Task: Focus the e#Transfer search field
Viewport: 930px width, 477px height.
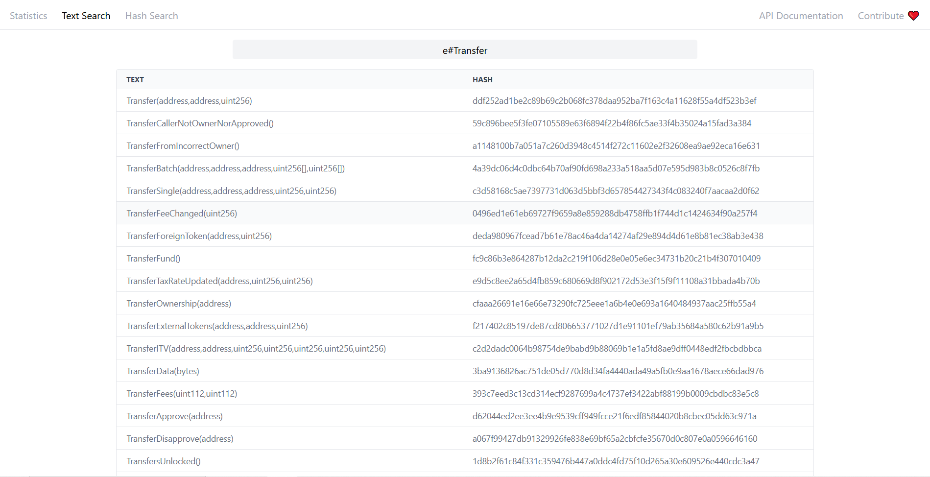Action: click(464, 50)
